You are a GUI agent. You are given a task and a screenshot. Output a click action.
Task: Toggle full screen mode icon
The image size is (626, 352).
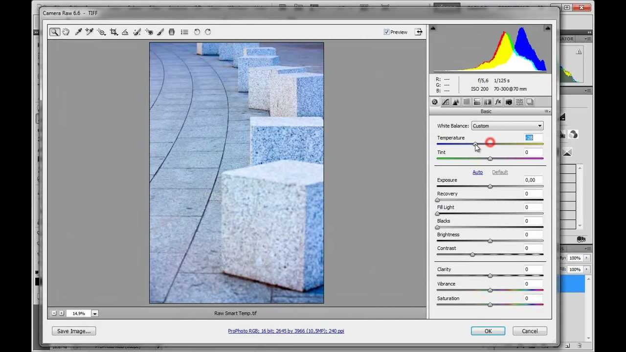tap(419, 32)
